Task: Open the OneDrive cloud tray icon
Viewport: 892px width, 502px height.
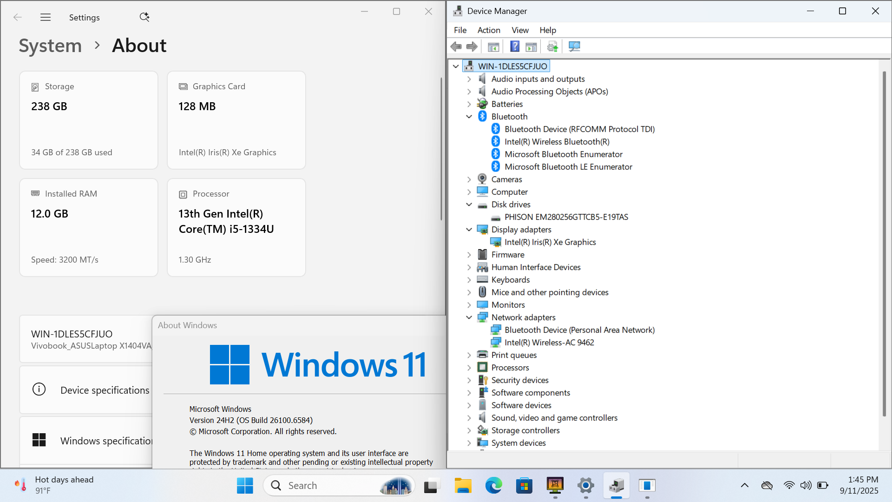Action: point(767,485)
